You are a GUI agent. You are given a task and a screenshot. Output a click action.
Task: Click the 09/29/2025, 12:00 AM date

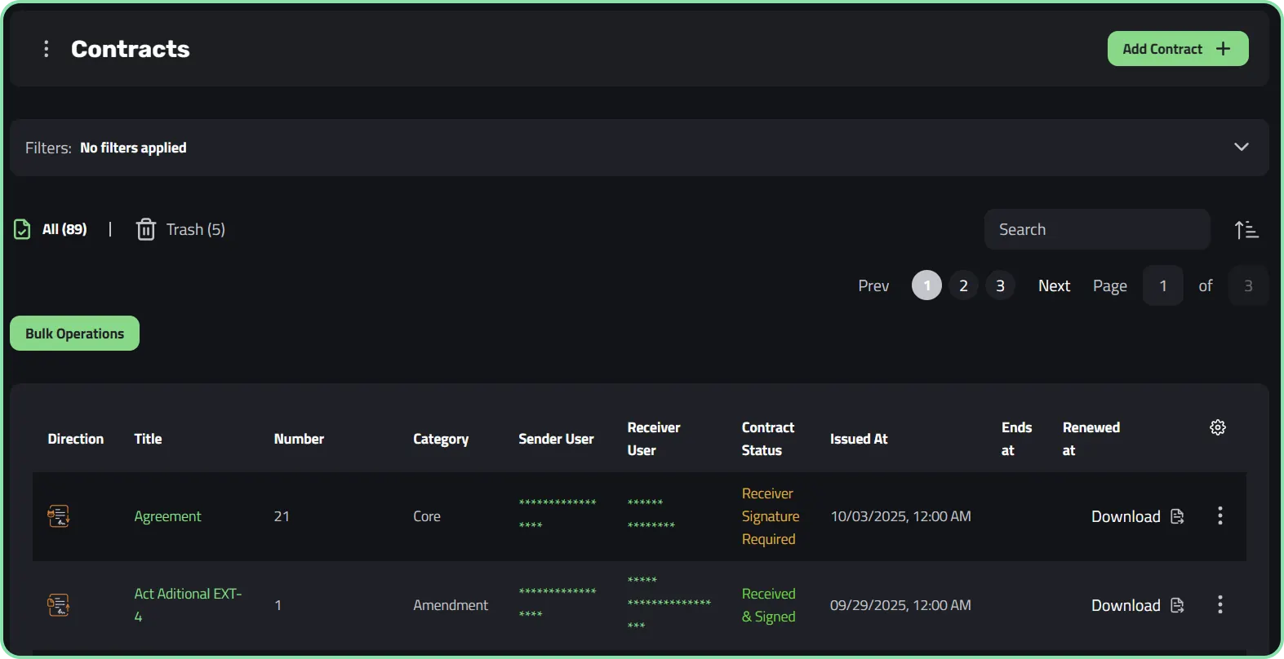point(900,605)
